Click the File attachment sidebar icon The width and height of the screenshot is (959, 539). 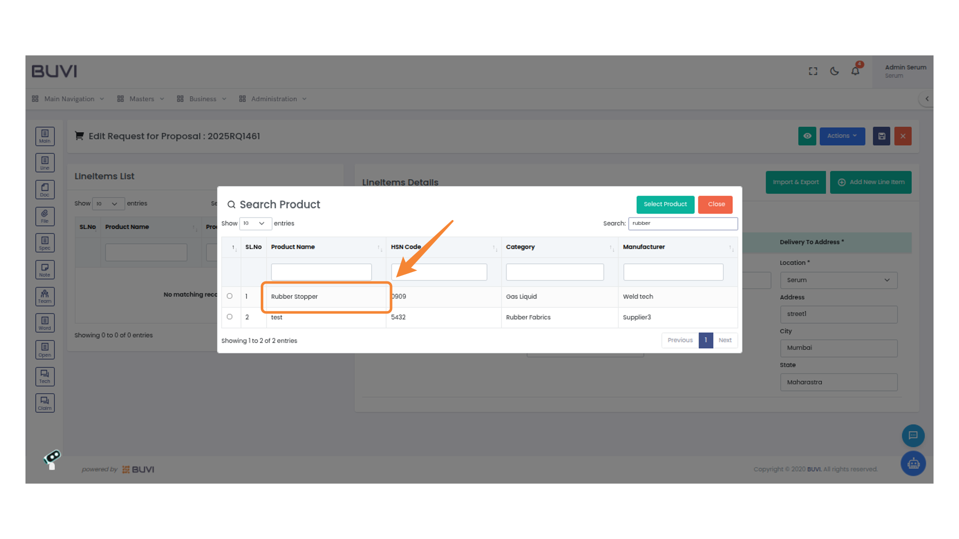[x=45, y=216]
